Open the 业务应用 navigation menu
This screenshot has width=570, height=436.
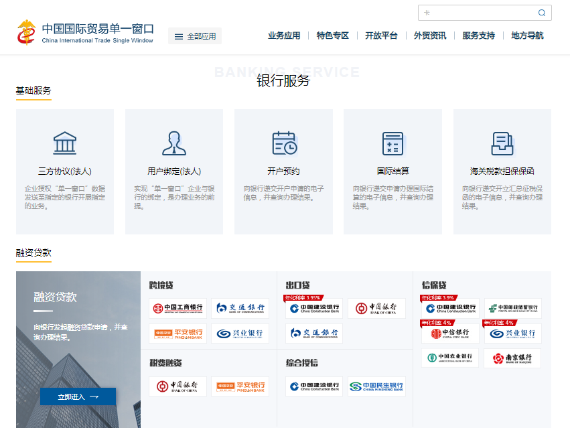coord(283,35)
